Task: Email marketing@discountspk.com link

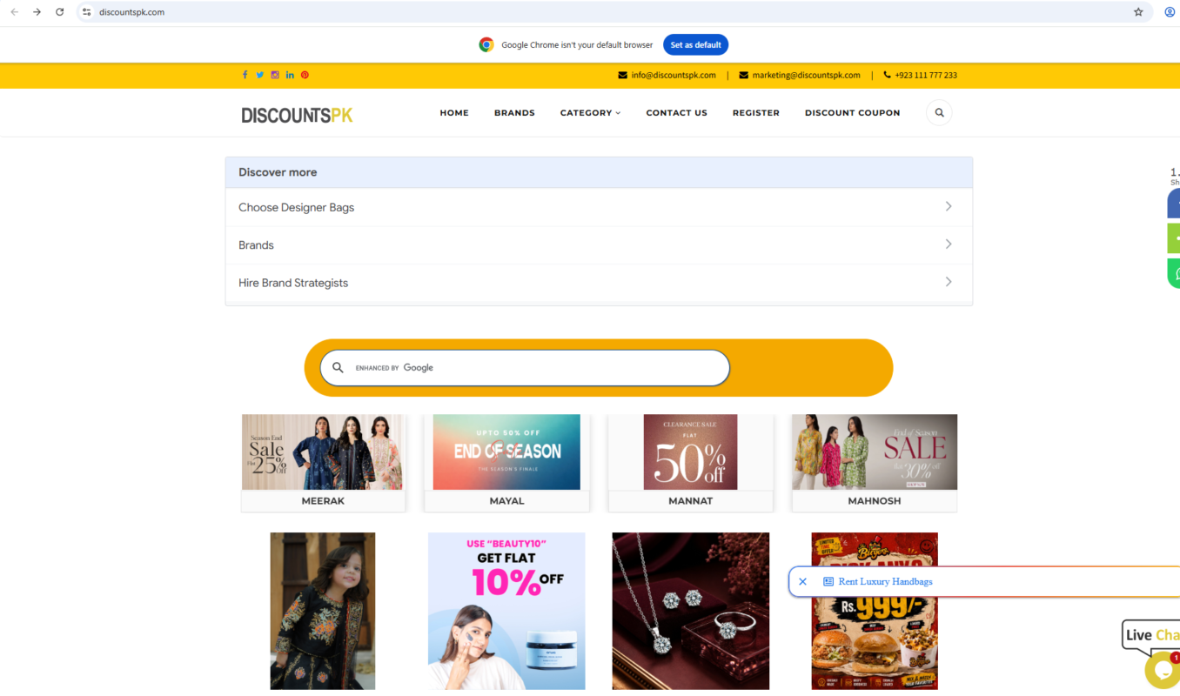Action: pyautogui.click(x=800, y=75)
